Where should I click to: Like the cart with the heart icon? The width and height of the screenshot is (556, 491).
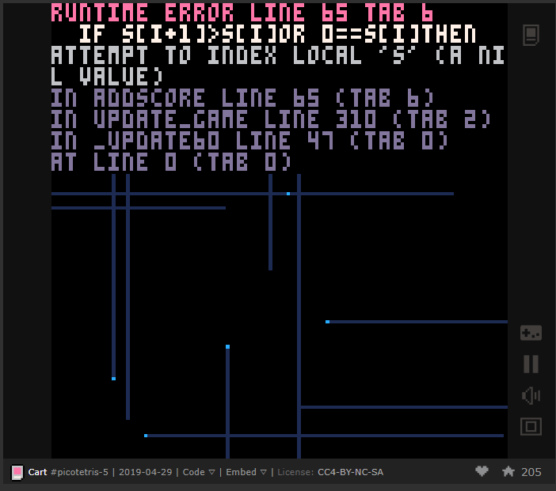click(x=482, y=471)
